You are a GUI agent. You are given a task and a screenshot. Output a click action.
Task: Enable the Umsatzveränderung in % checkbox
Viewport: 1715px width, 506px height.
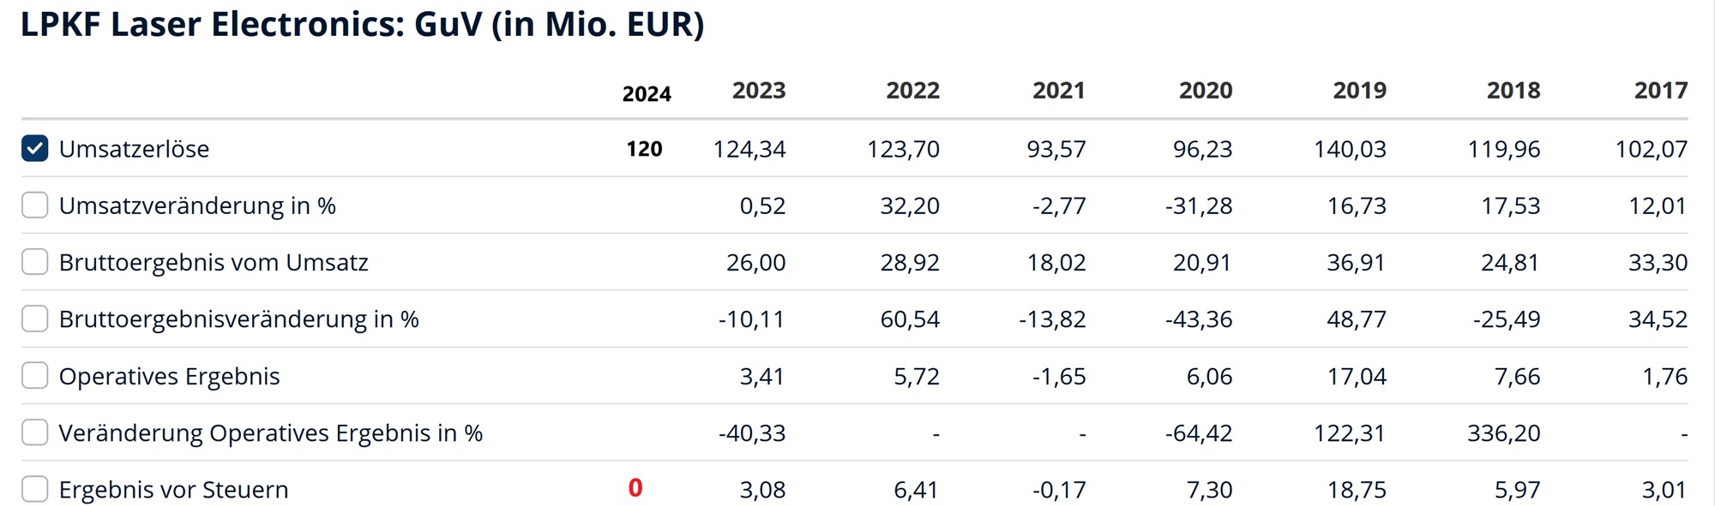coord(35,205)
